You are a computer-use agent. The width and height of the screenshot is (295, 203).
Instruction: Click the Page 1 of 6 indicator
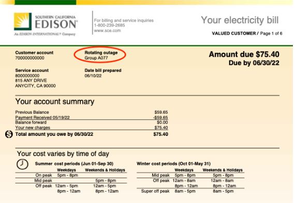[271, 34]
